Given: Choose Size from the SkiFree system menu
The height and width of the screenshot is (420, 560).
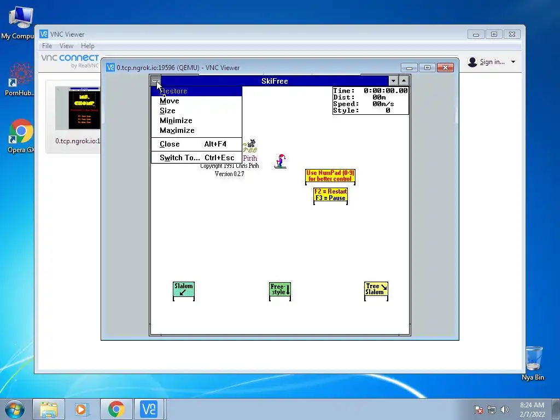Looking at the screenshot, I should 196,110.
